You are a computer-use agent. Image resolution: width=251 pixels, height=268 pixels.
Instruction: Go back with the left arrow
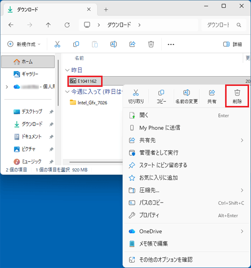11,25
